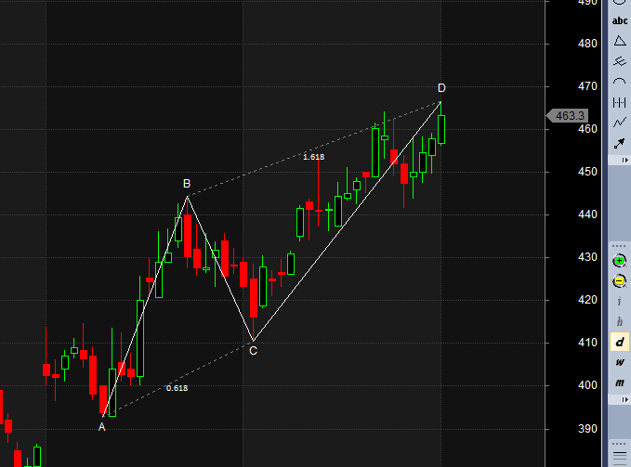Expand the timeframe toolbar overflow arrow
631x467 pixels.
coord(619,398)
